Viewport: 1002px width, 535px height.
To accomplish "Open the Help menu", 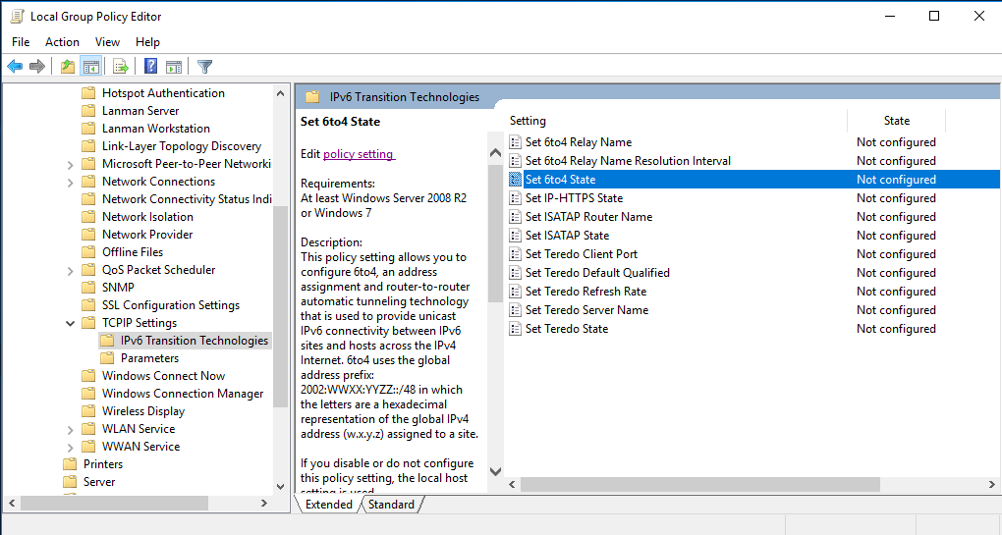I will pyautogui.click(x=147, y=42).
